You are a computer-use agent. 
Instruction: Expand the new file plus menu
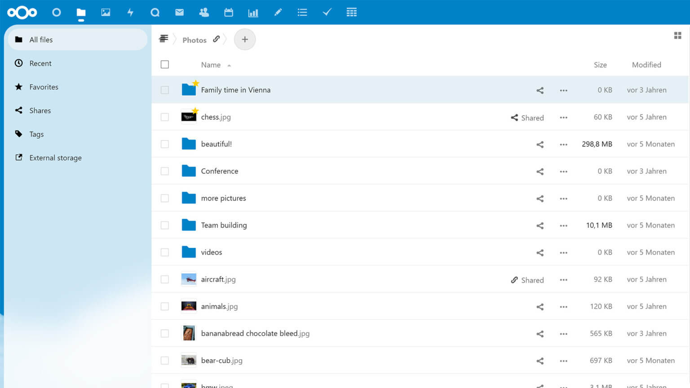point(245,40)
